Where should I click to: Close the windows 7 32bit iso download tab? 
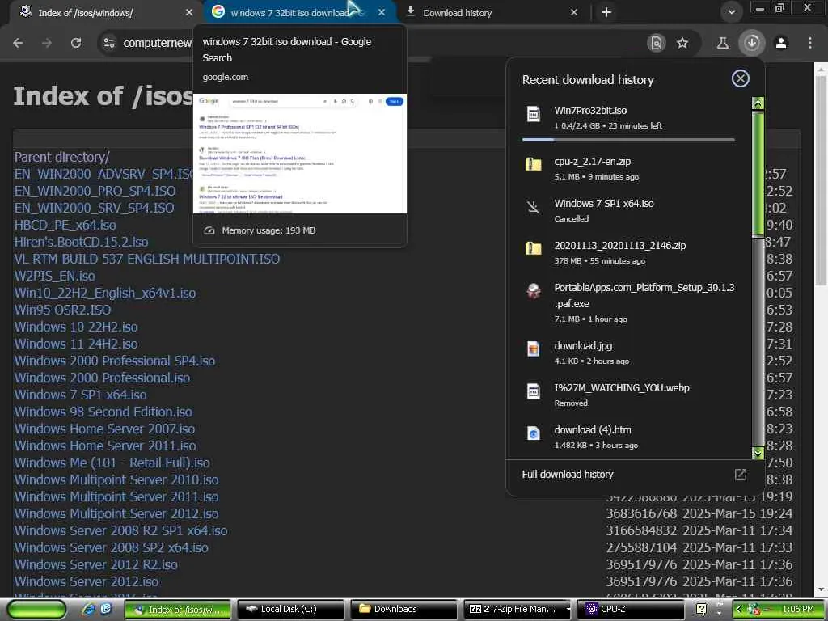coord(382,12)
